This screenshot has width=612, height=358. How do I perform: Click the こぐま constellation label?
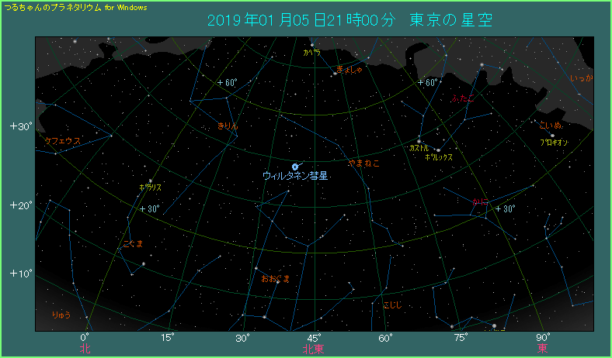pos(133,244)
